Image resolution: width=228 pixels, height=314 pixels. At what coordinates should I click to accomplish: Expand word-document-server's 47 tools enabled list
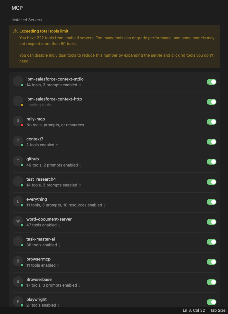tap(59, 225)
